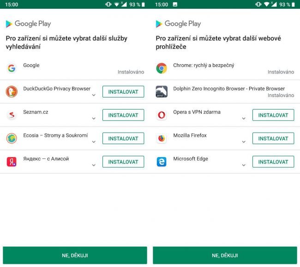Select the Google list entry text
The image size is (300, 267).
pyautogui.click(x=31, y=65)
